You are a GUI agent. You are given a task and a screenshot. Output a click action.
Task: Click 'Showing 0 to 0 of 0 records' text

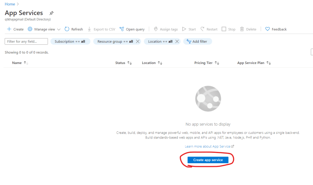click(27, 52)
